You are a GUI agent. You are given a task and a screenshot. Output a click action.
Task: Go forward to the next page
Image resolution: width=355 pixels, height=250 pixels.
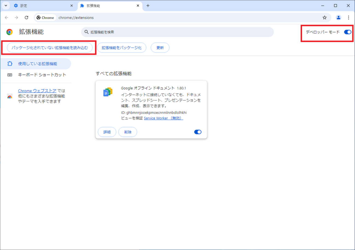click(x=16, y=17)
